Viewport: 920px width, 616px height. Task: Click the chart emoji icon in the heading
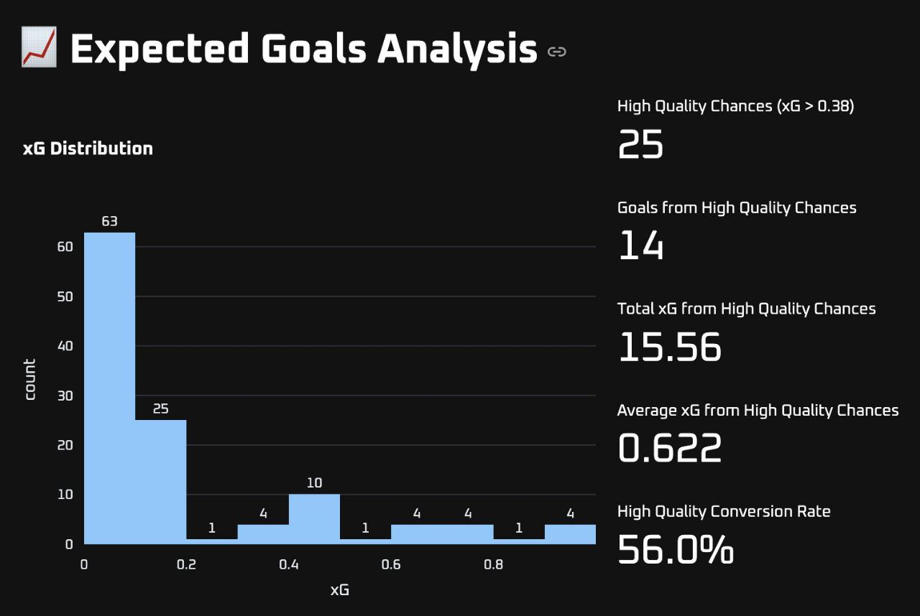point(39,48)
